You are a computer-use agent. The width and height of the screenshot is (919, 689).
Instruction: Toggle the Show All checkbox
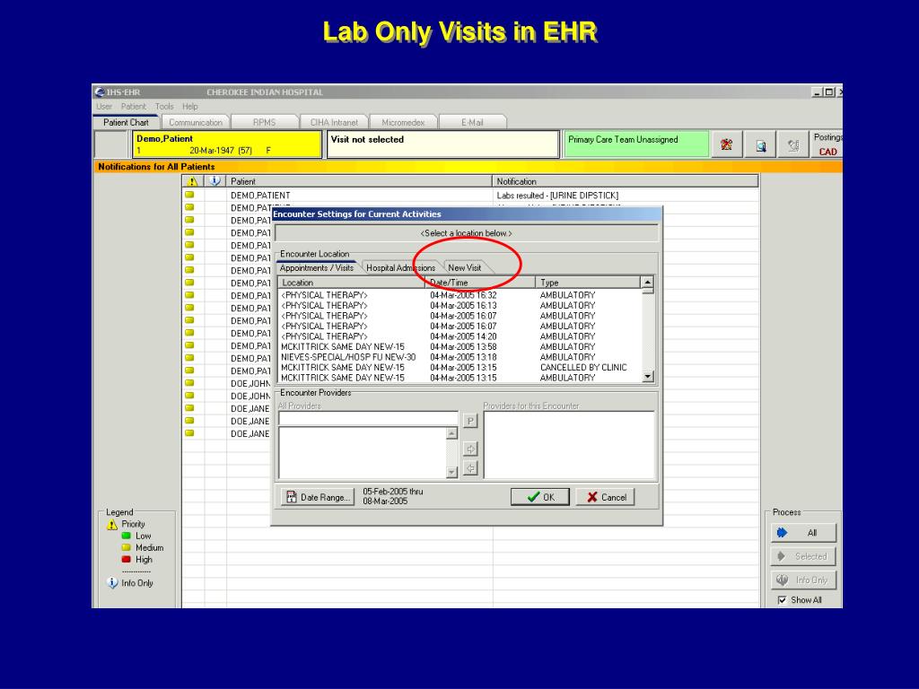coord(782,600)
